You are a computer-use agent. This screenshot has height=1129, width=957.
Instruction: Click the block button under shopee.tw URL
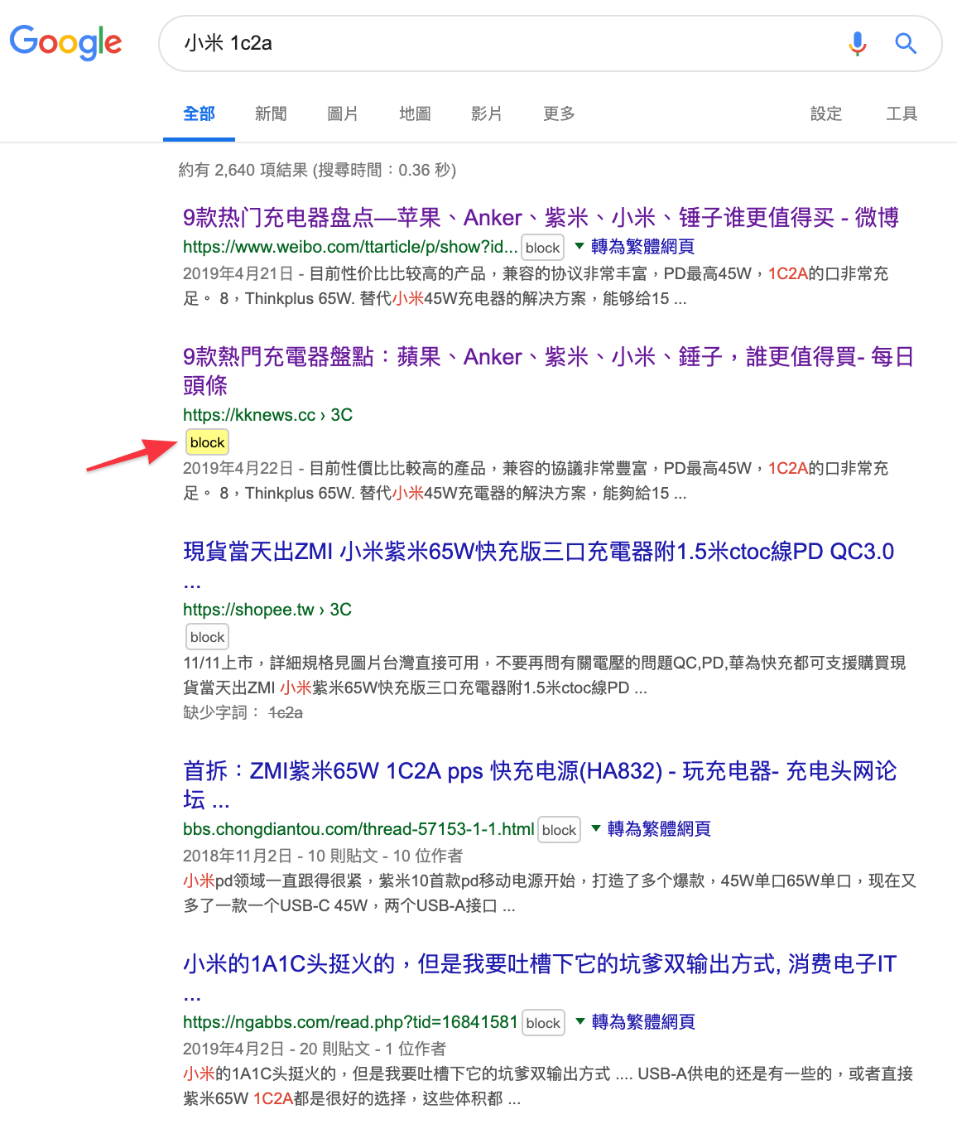click(x=207, y=637)
